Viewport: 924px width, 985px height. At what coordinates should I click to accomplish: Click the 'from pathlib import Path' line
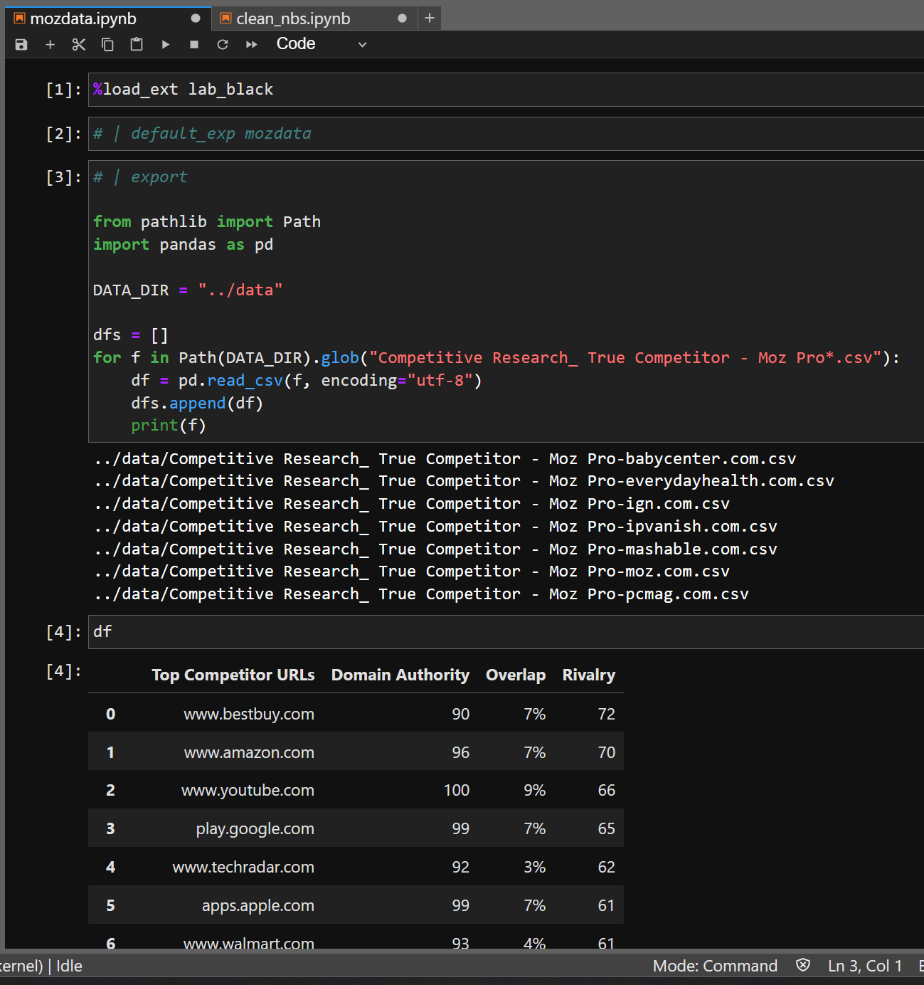(x=207, y=222)
